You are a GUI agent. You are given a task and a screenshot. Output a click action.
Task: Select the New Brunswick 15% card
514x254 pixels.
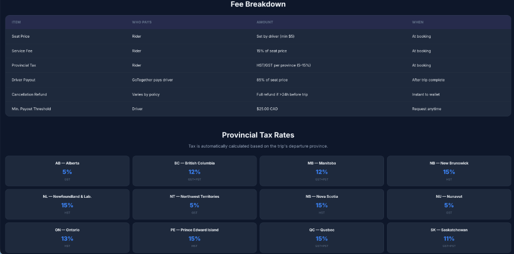point(449,171)
